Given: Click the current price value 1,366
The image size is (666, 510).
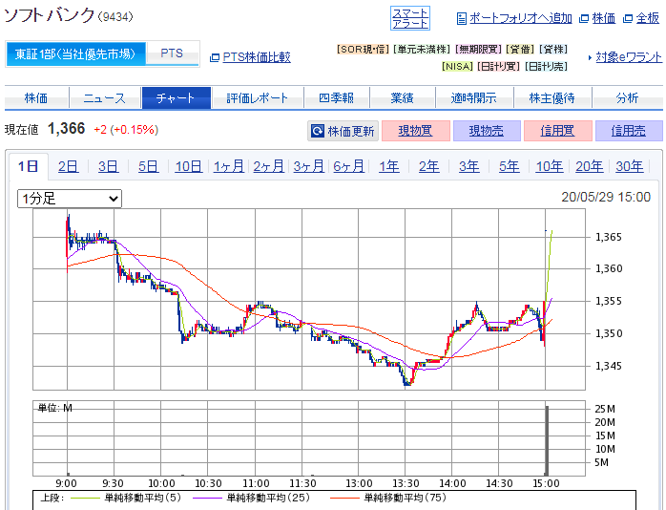Looking at the screenshot, I should pos(66,129).
